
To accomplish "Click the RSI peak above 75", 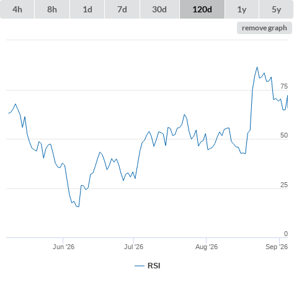I will pos(257,67).
